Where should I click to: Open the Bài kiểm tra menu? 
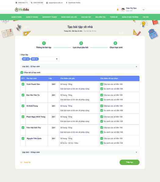coord(100,17)
